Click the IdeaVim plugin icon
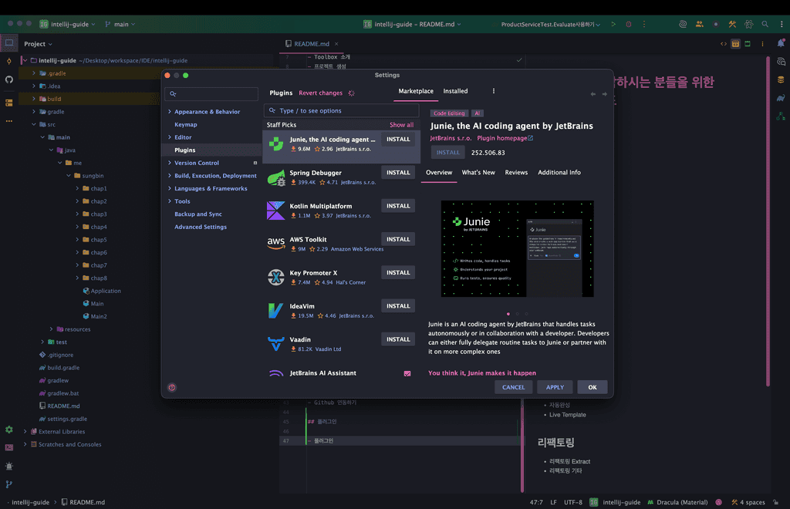Viewport: 790px width, 509px height. 275,310
